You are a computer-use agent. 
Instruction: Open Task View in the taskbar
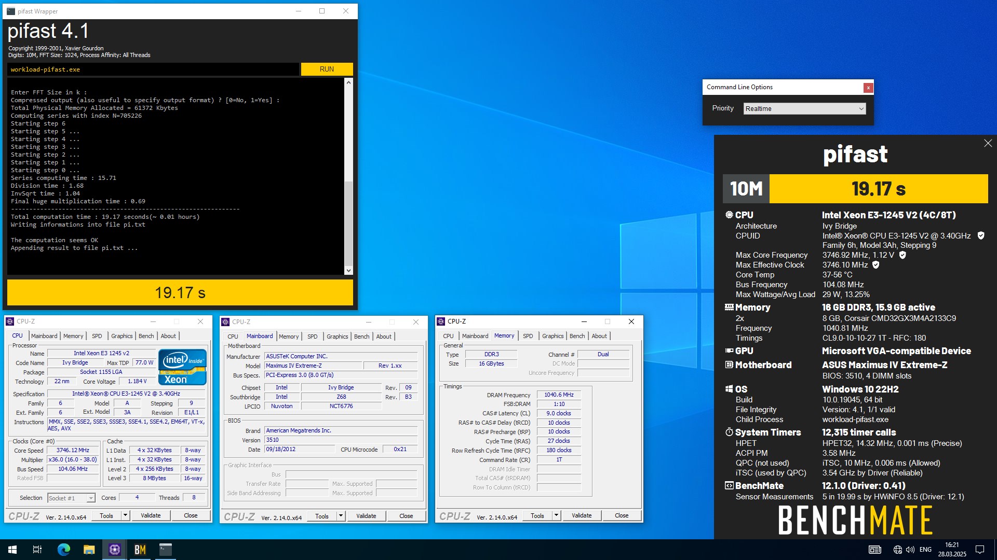(37, 550)
